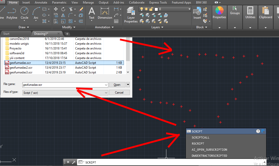Choose the Mirror tool in Modify panel
Screen dimensions: 279x166
point(63,15)
